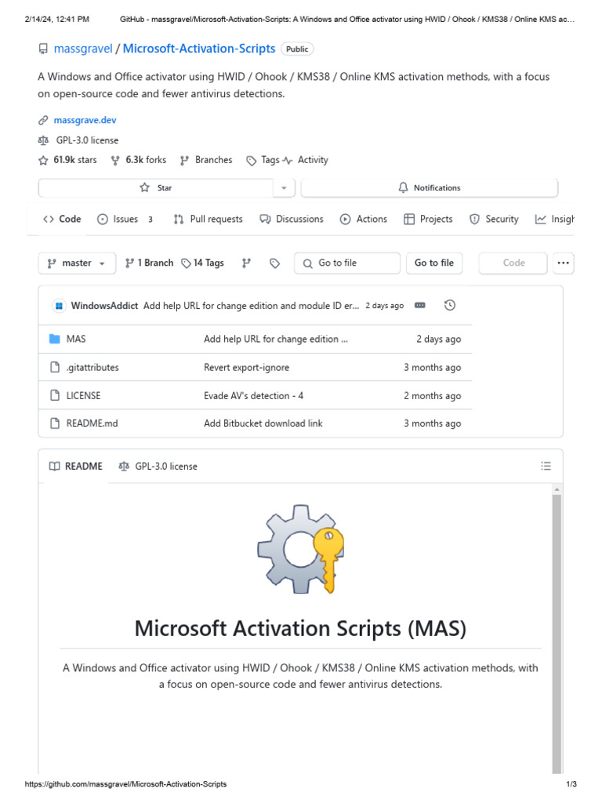Viewport: 602px width, 803px height.
Task: Open the MAS row's 'Add help URL' commit
Action: (x=276, y=339)
